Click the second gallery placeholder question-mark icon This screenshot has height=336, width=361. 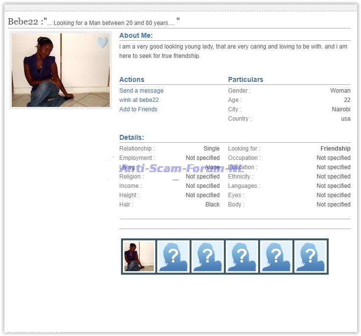(x=173, y=257)
